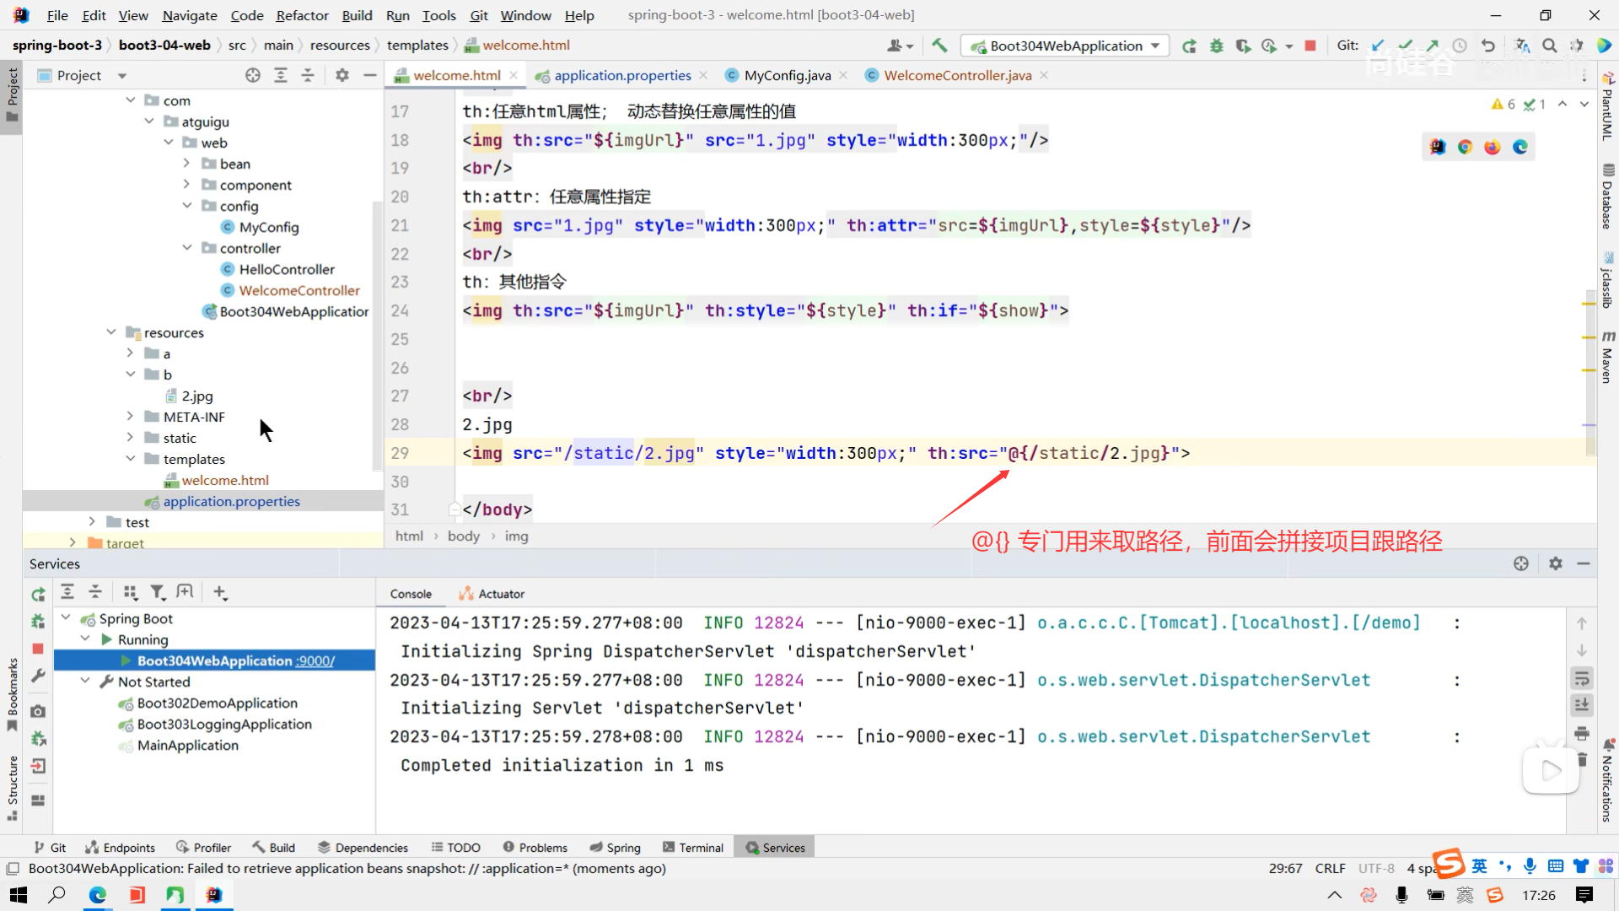Click the Chrome browser preview icon
Image resolution: width=1619 pixels, height=911 pixels.
[1466, 147]
